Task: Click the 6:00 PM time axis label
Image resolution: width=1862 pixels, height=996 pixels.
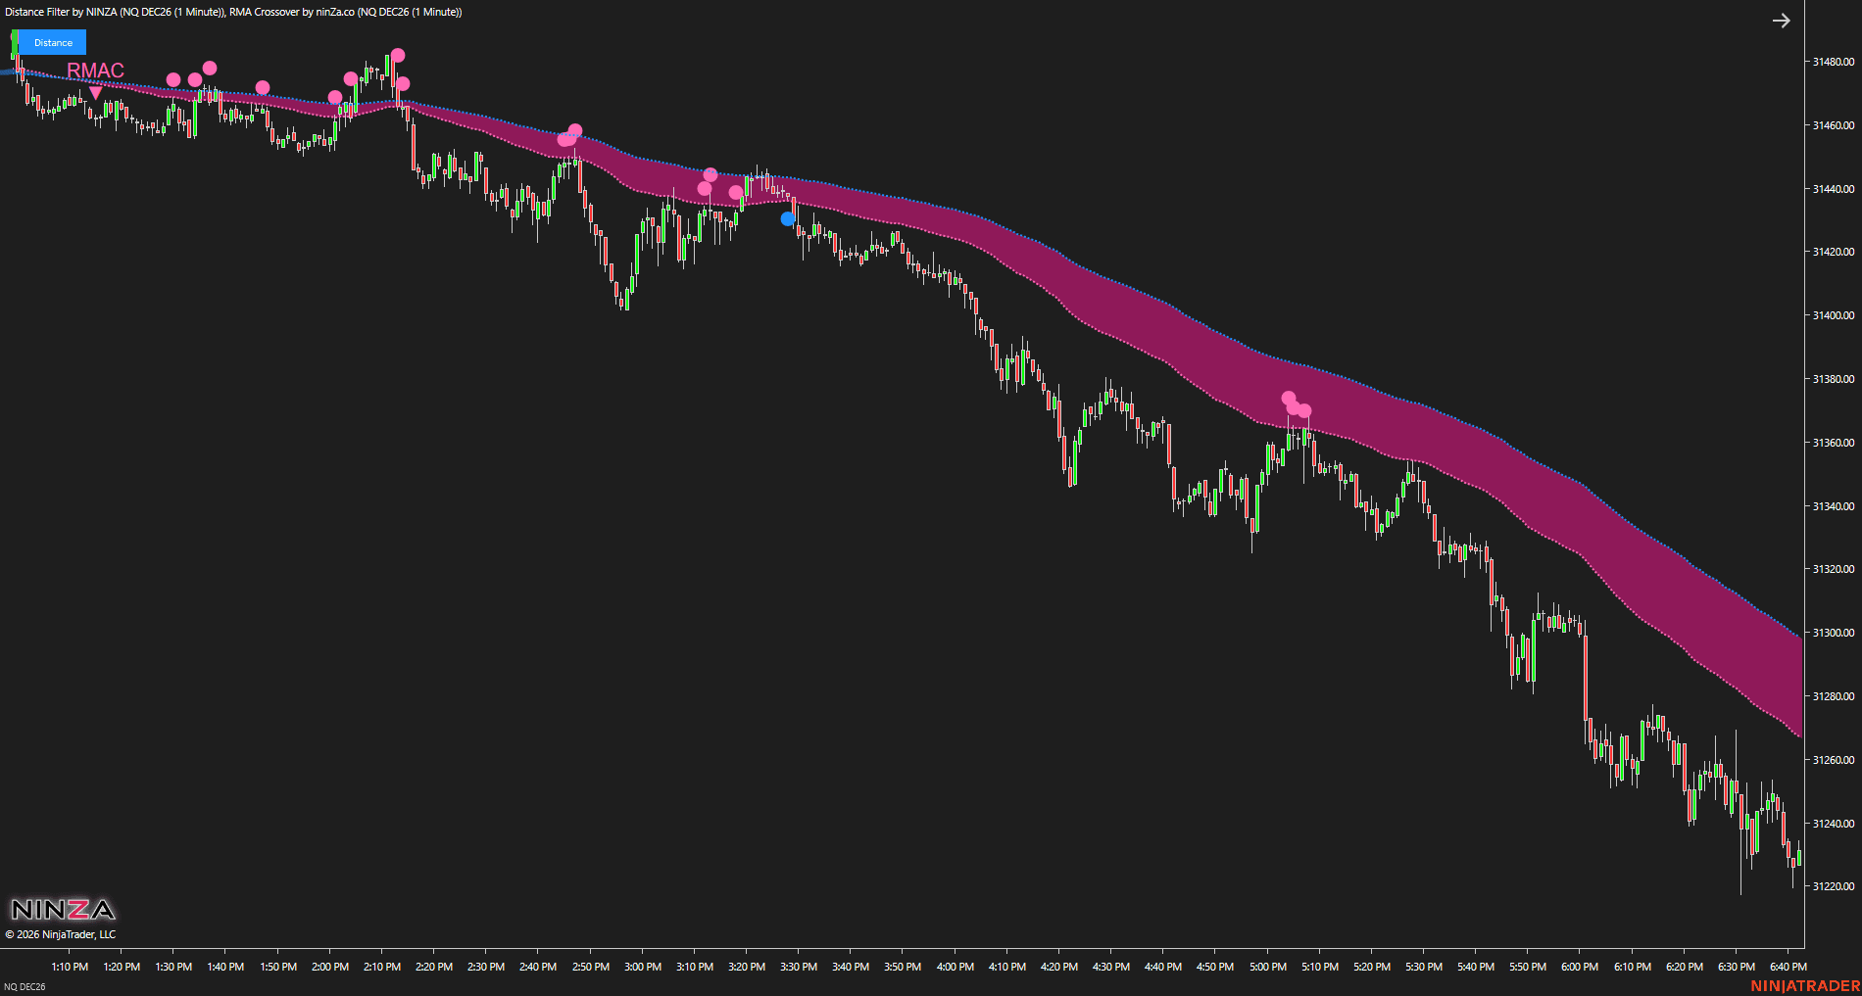Action: 1580,967
